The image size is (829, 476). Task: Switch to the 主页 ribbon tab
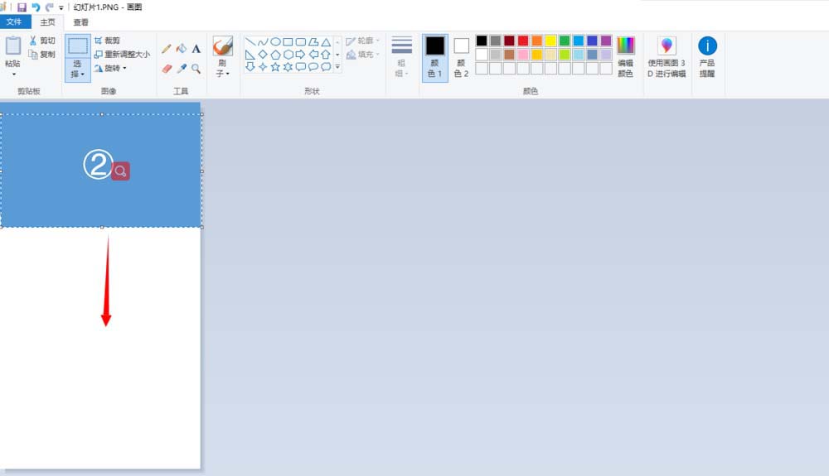click(47, 22)
